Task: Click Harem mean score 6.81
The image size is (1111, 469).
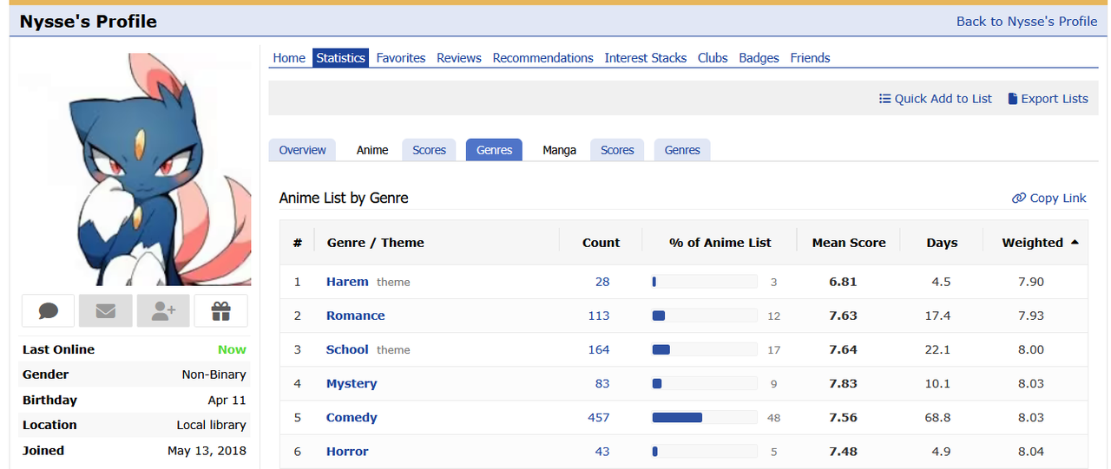Action: (843, 282)
